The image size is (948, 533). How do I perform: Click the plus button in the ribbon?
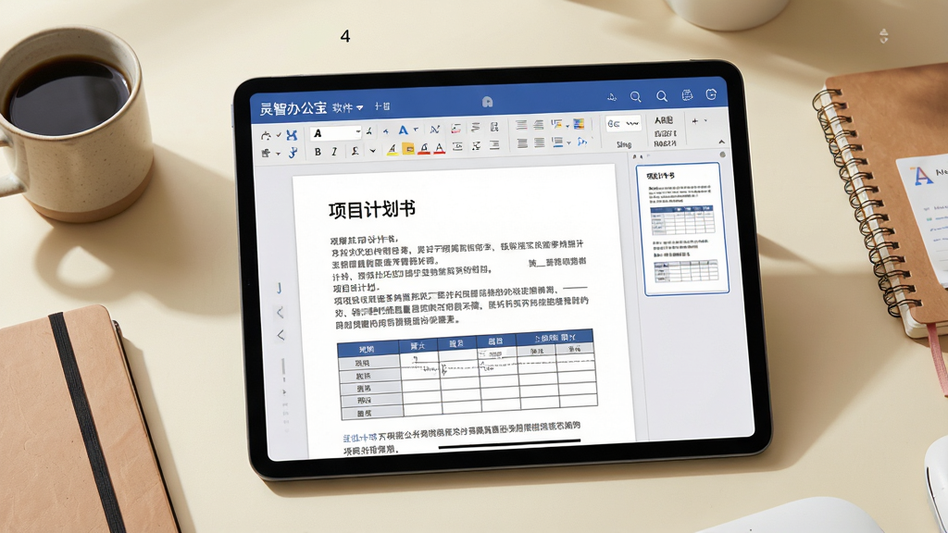(694, 121)
